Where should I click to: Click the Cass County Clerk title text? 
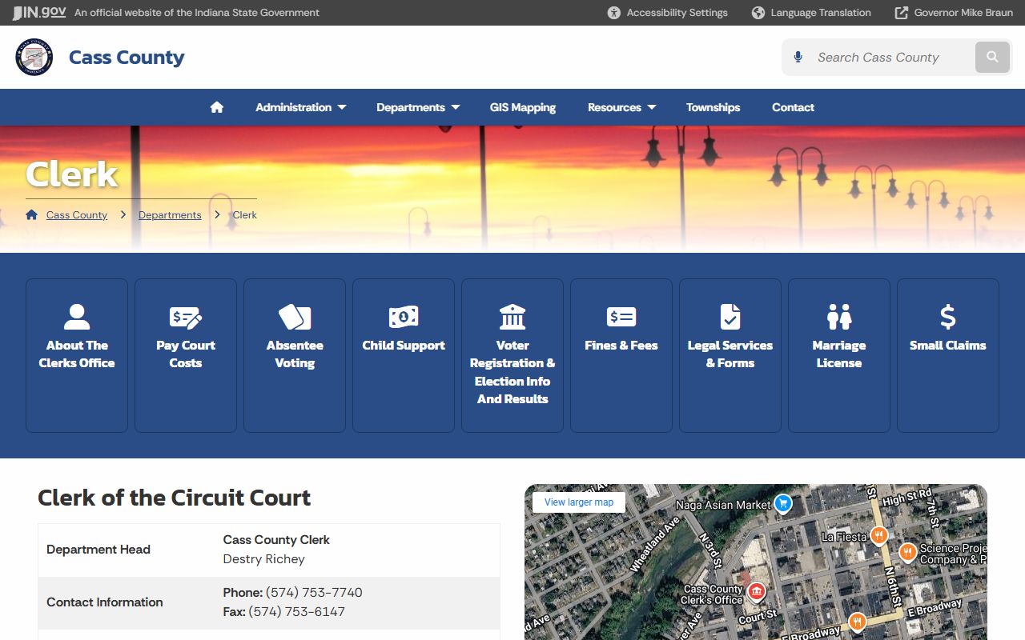point(276,540)
